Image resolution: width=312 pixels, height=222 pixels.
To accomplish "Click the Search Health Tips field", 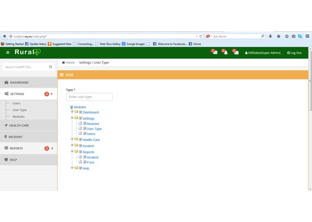I will [28, 67].
